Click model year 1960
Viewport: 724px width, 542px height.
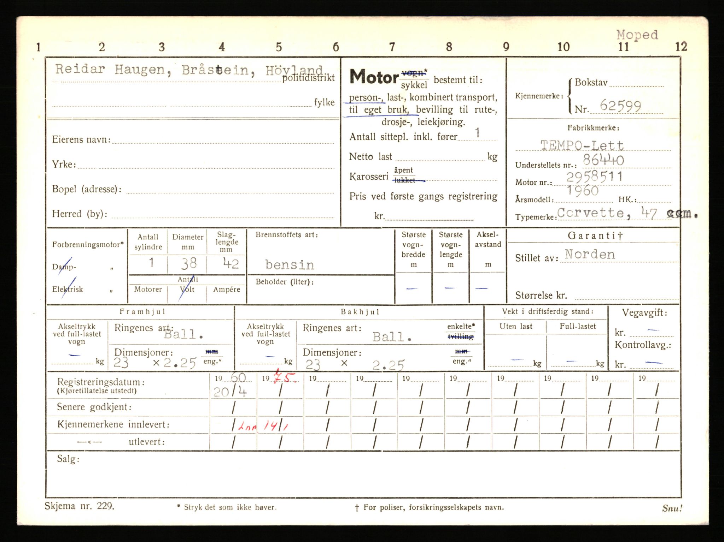click(x=583, y=191)
